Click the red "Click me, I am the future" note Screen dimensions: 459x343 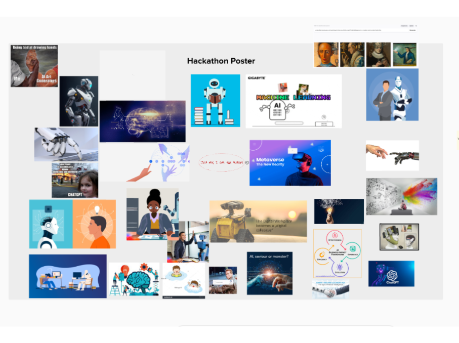click(x=222, y=162)
